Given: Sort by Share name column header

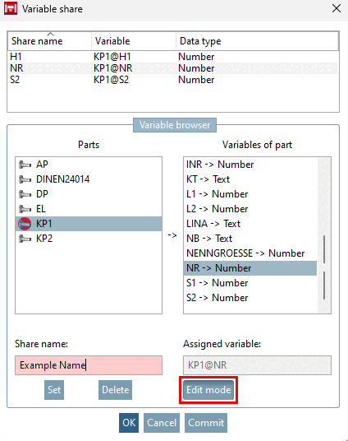Looking at the screenshot, I should point(50,41).
